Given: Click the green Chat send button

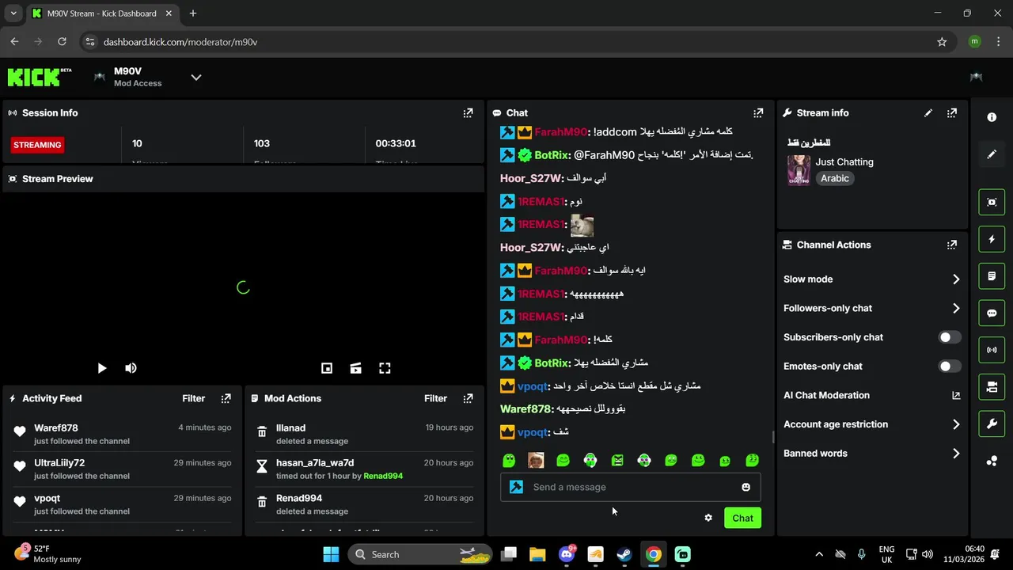Looking at the screenshot, I should (742, 518).
